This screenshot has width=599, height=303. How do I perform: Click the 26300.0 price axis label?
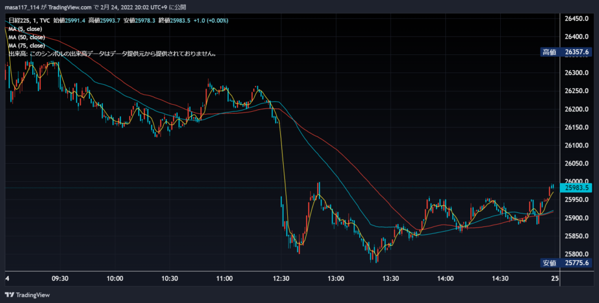576,73
